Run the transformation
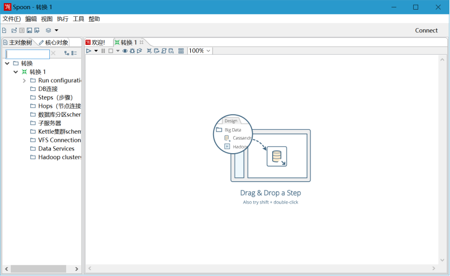450x276 pixels. click(x=88, y=51)
